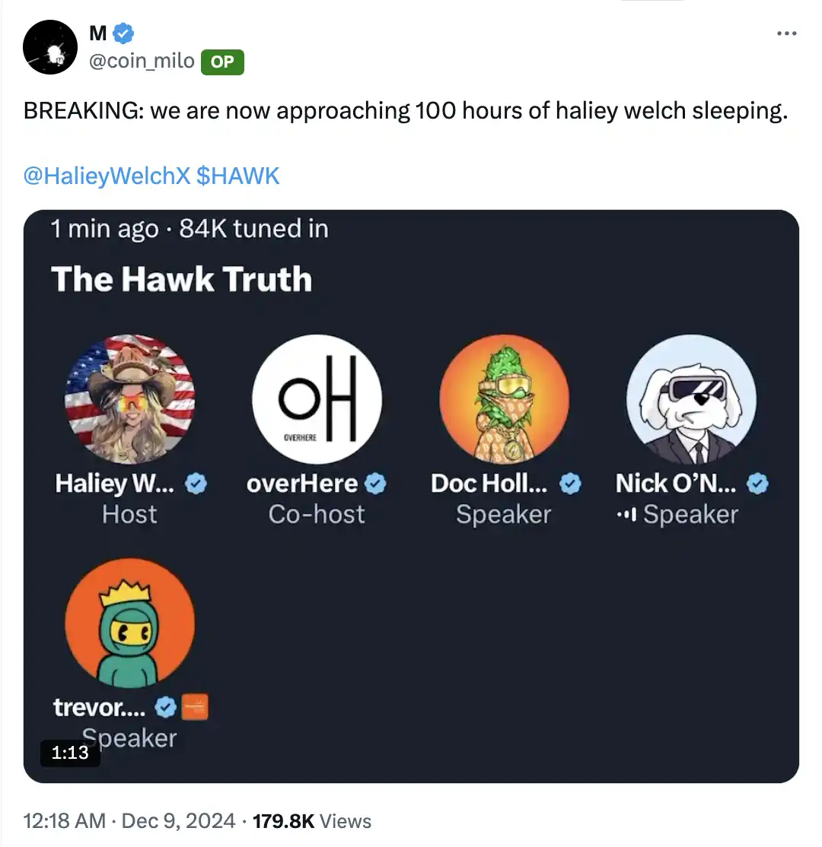Screen dimensions: 822x847
Task: Click verified badge next to Haliey W...
Action: [x=196, y=484]
